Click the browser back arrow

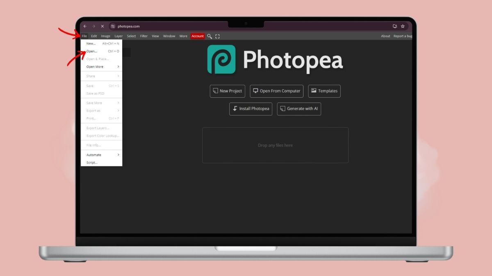[x=85, y=26]
